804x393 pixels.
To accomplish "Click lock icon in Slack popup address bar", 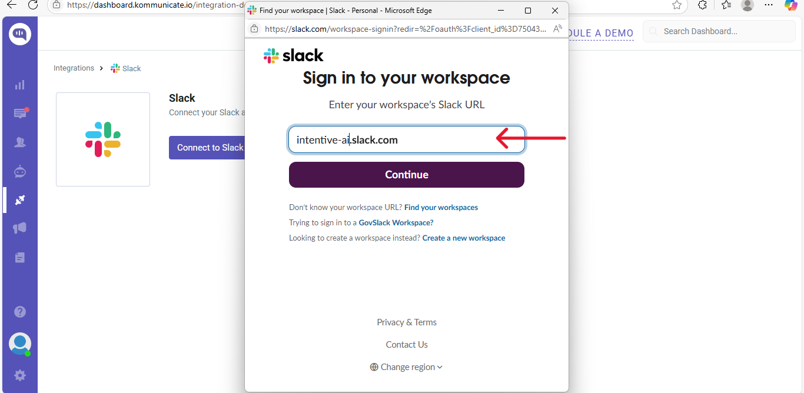I will [x=254, y=28].
